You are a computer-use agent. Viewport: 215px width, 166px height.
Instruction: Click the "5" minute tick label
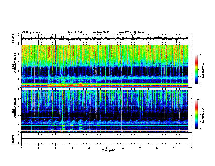tap(106, 148)
